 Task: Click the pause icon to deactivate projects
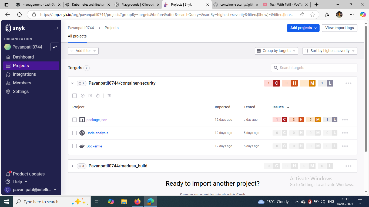[x=90, y=96]
